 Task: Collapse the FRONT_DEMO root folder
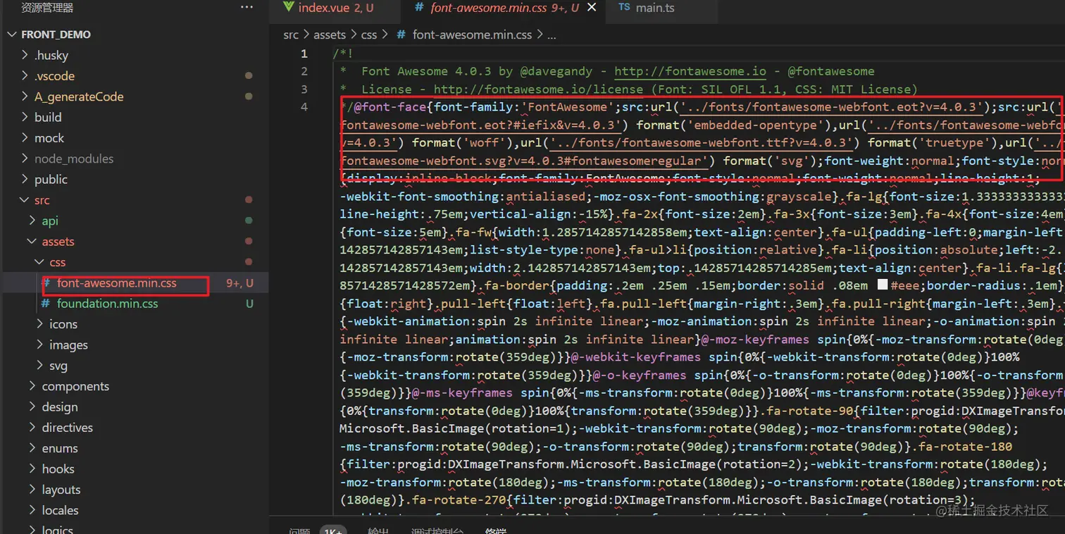pos(56,35)
